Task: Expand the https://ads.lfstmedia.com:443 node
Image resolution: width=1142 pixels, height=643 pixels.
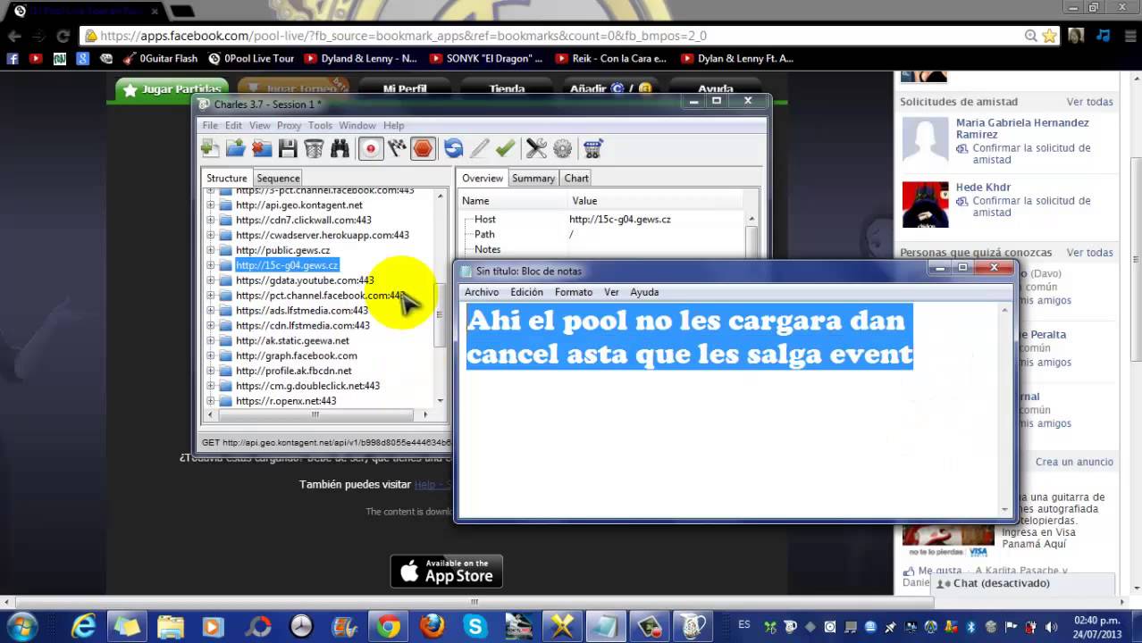Action: (211, 310)
